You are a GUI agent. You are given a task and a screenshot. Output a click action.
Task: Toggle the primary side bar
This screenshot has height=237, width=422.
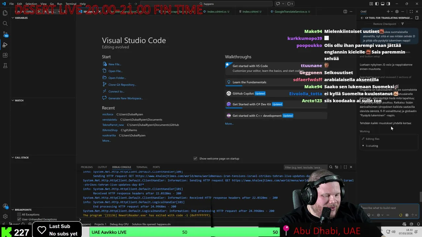click(x=377, y=4)
